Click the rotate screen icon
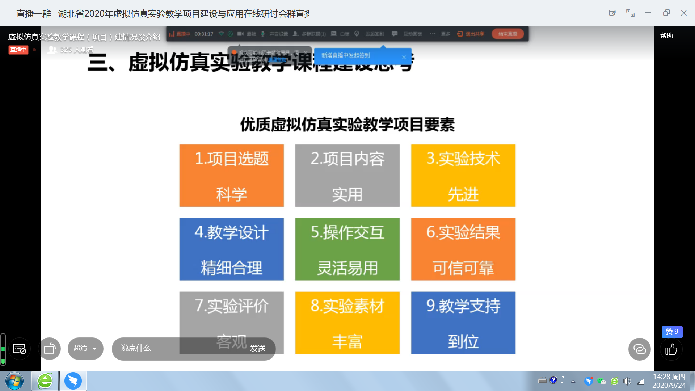This screenshot has height=391, width=695. (x=50, y=349)
